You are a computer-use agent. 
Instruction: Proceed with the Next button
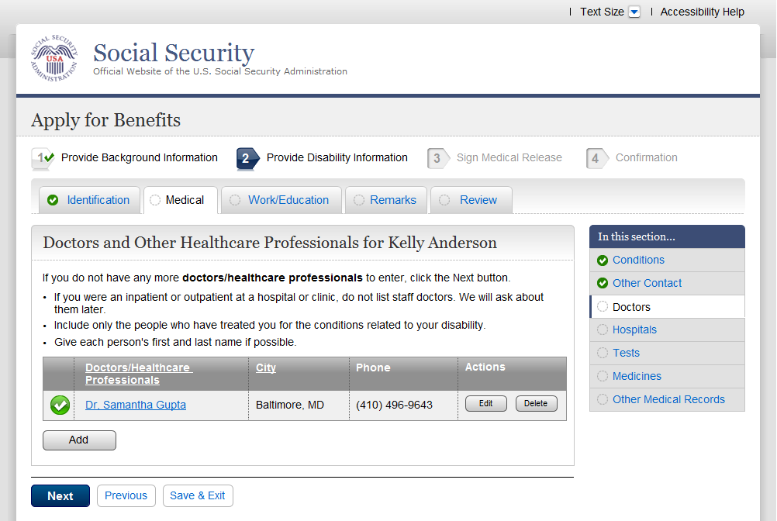tap(60, 496)
